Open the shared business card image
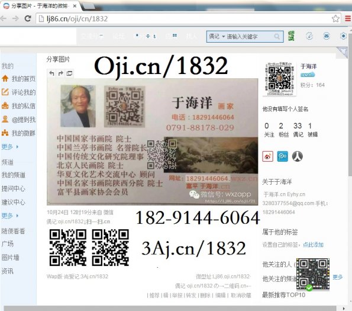Image resolution: width=352 pixels, height=311 pixels. (153, 142)
